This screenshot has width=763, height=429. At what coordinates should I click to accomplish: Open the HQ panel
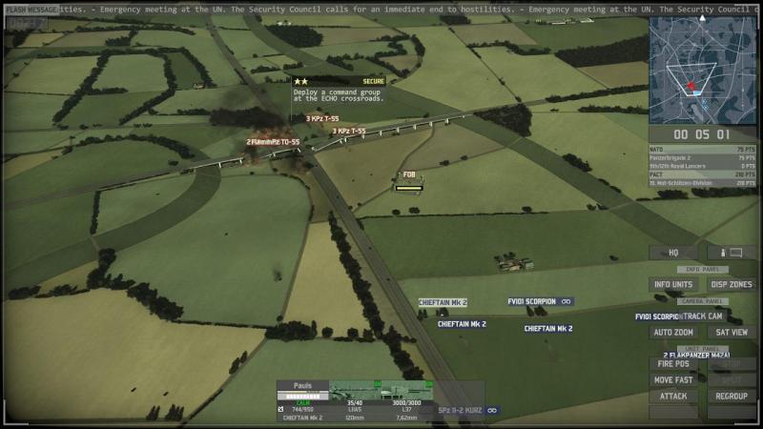[673, 253]
